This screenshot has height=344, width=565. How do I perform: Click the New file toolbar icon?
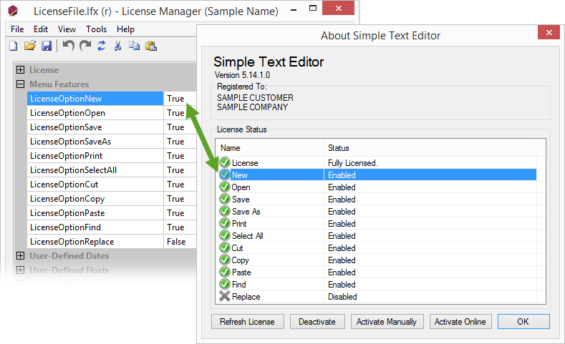pos(14,46)
